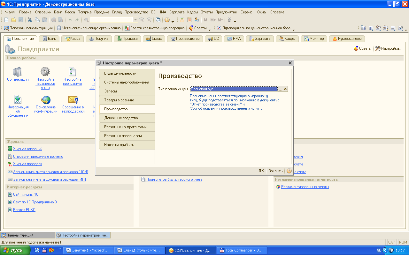The image size is (409, 255).
Task: Click Установить основную организацию toolbar button
Action: coord(89,28)
